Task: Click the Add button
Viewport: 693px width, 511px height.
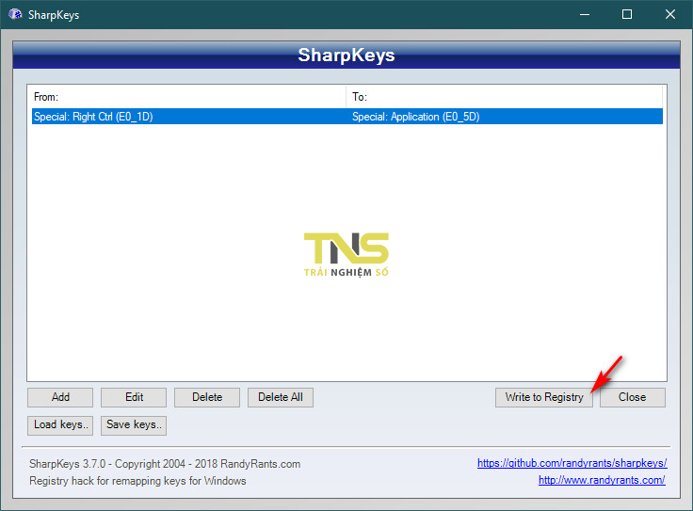Action: tap(60, 397)
